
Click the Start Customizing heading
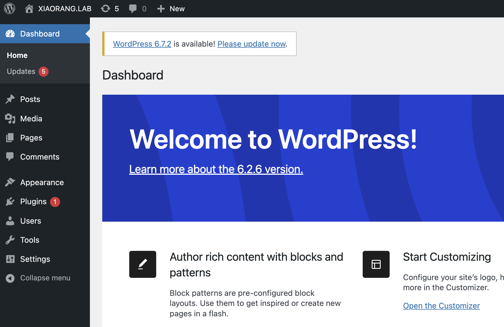(447, 257)
